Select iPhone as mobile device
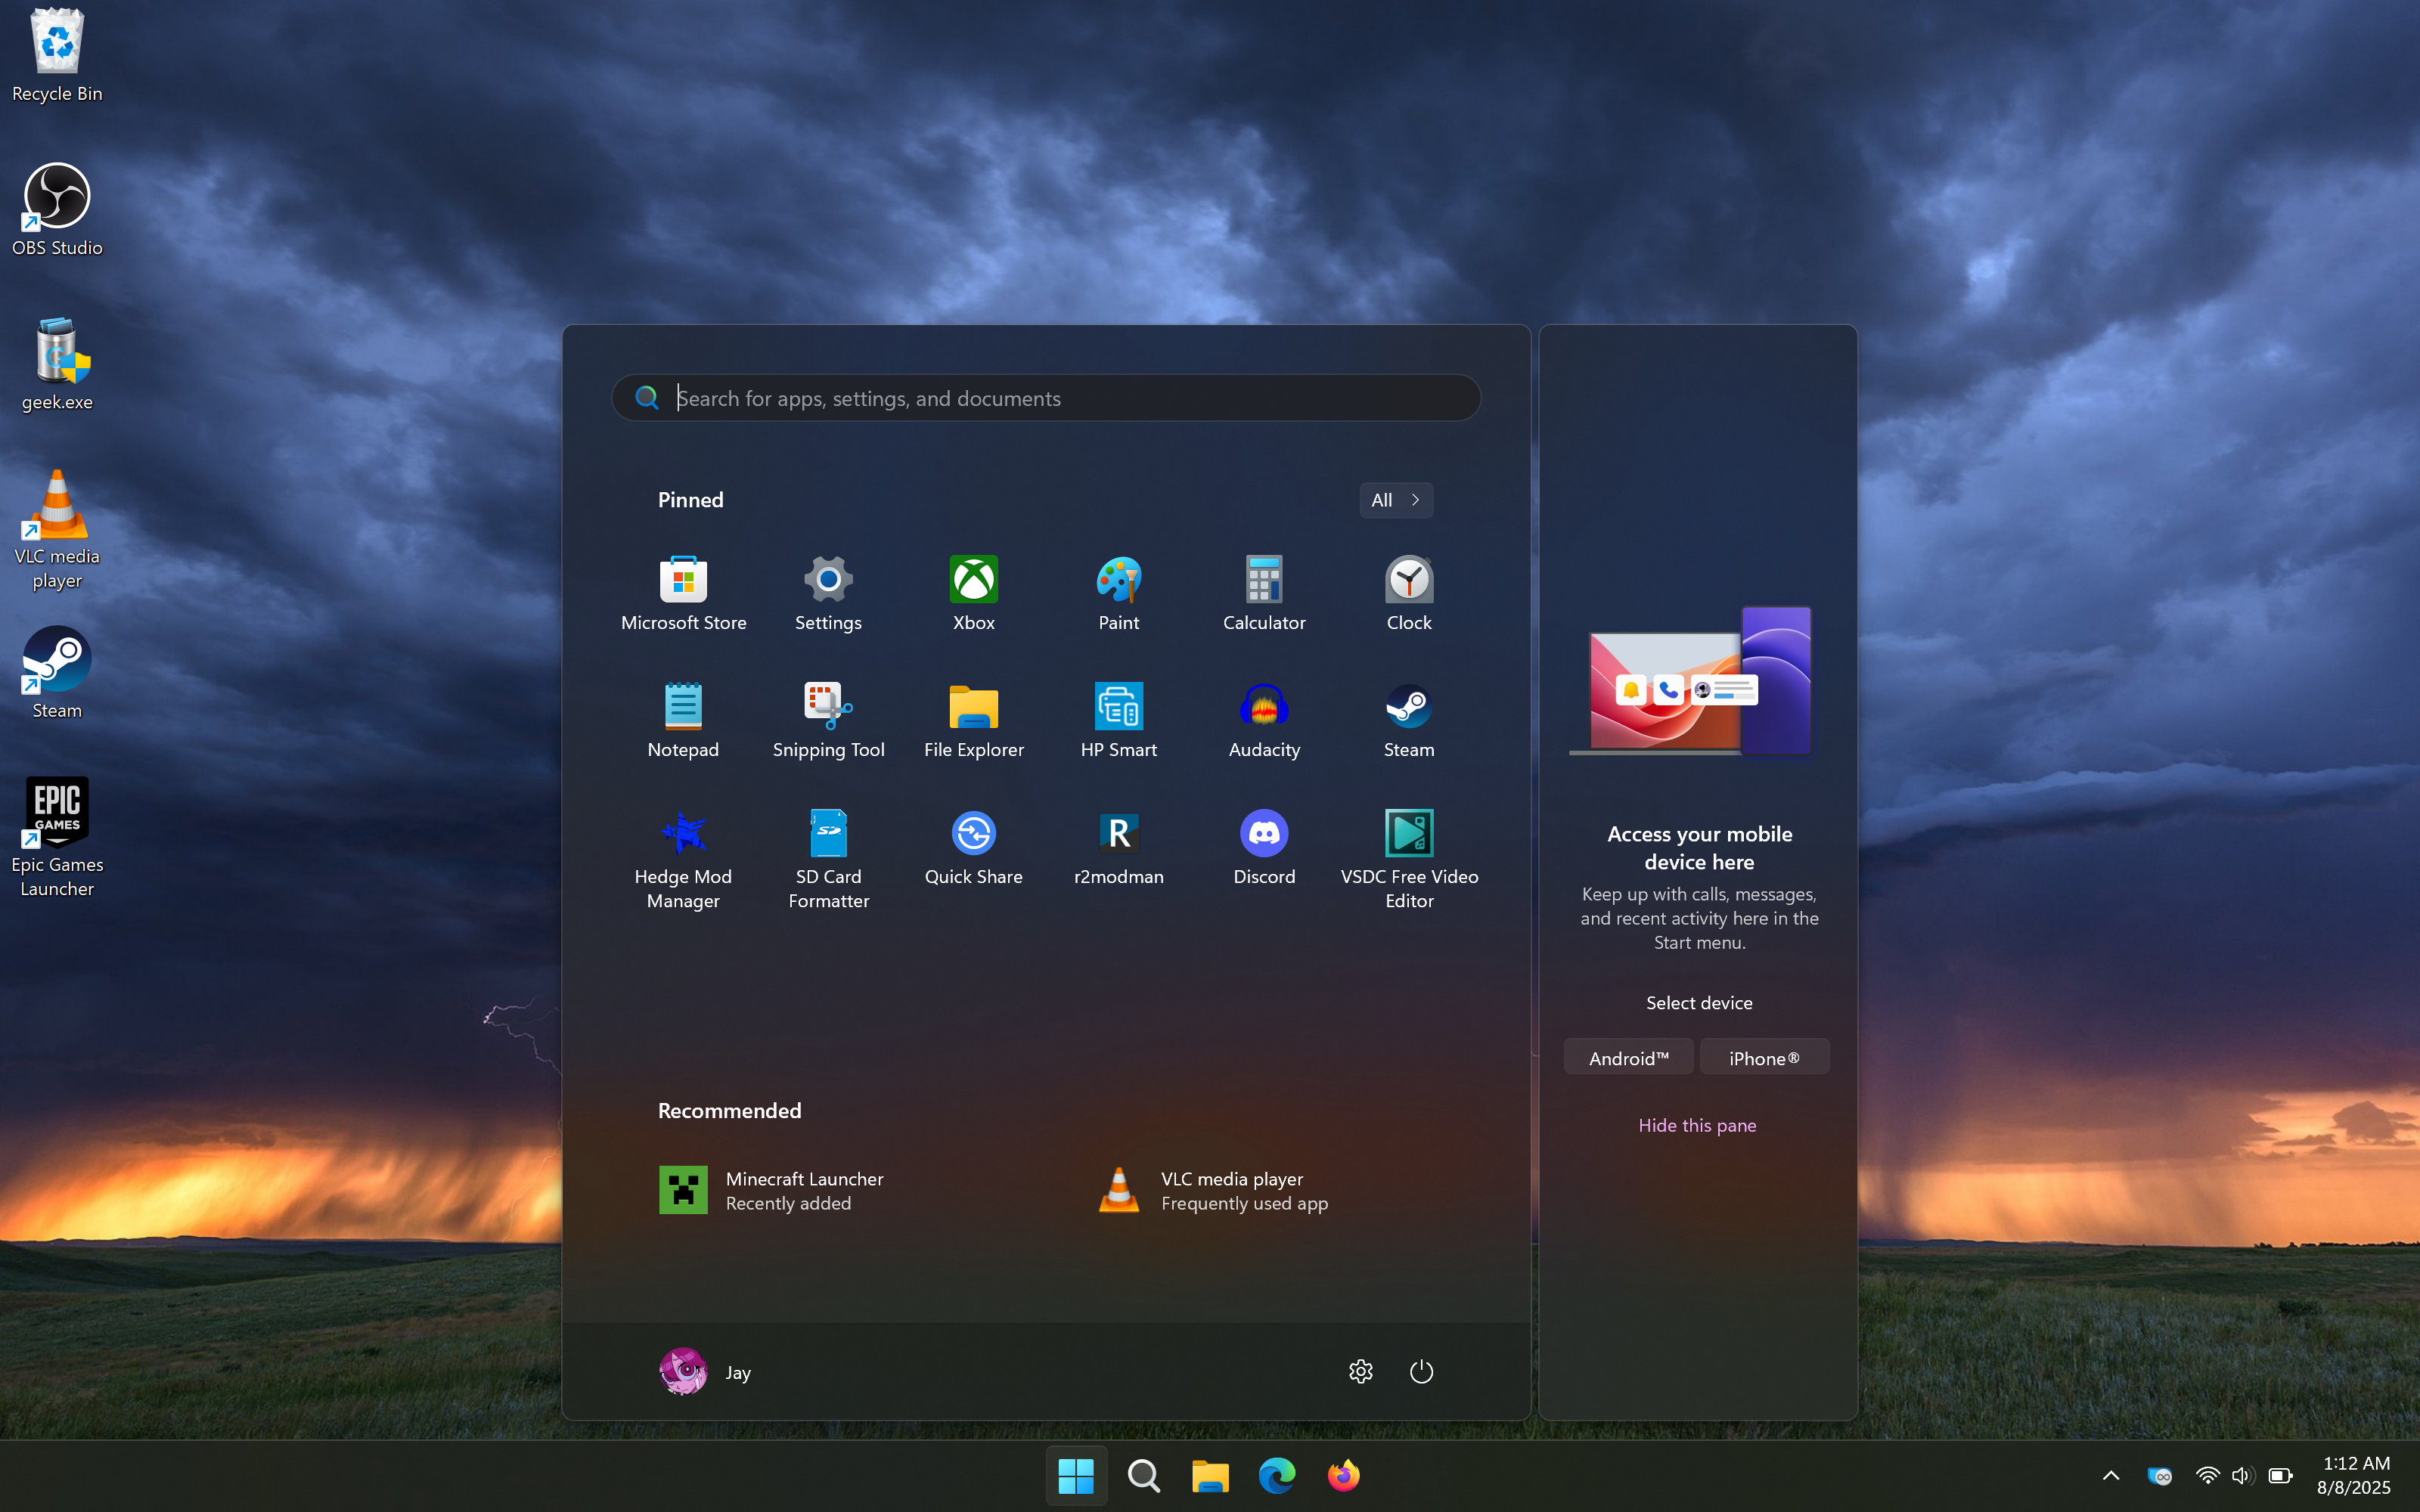Image resolution: width=2420 pixels, height=1512 pixels. 1764,1058
